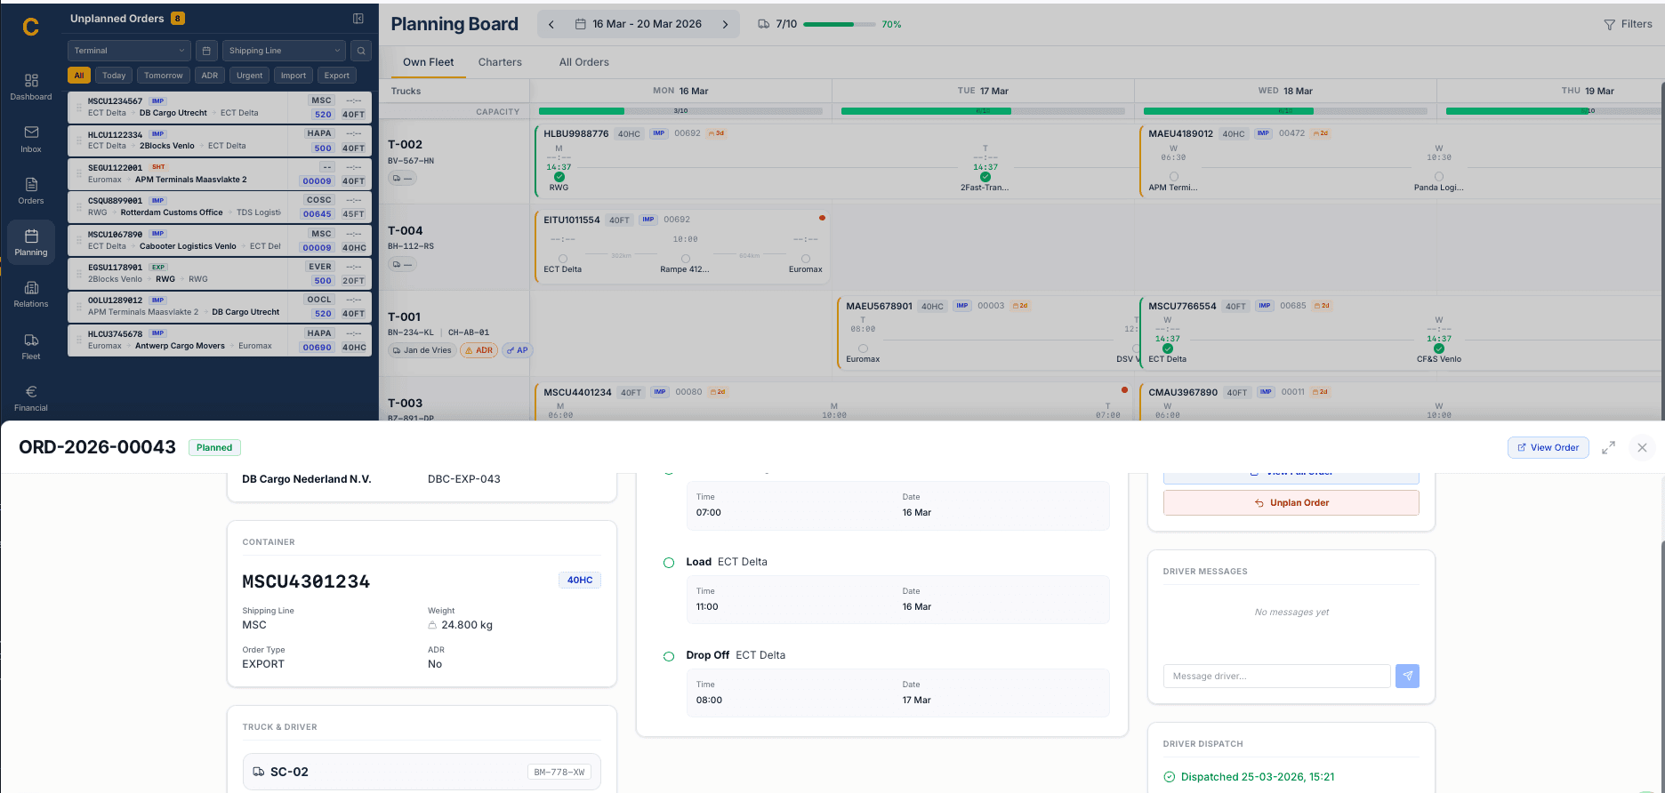Click the Load ECT Delta stop circle
Viewport: 1665px width, 793px height.
tap(669, 563)
